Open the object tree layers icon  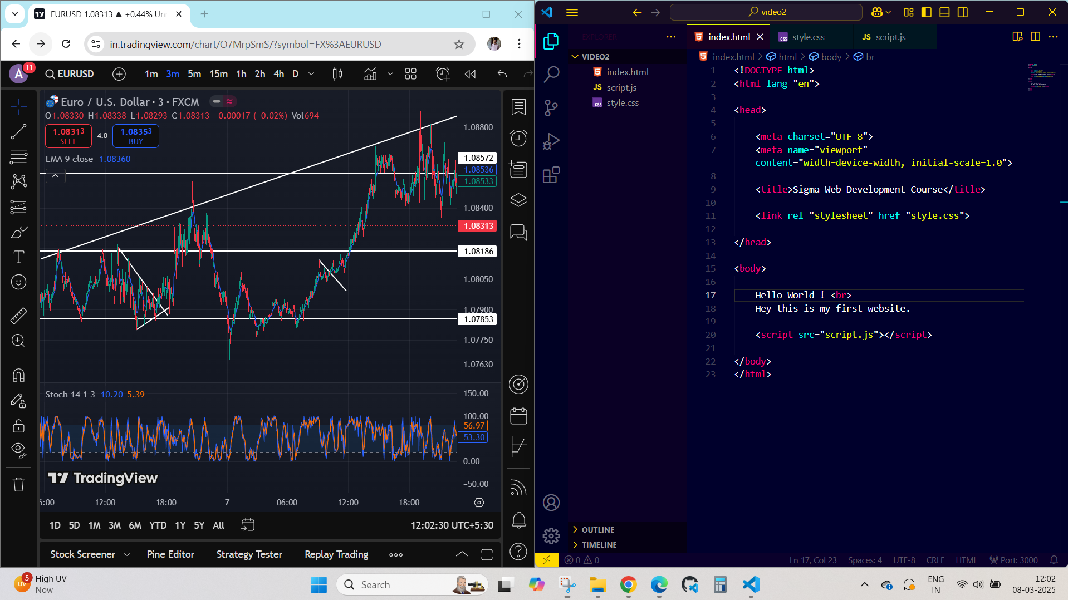coord(518,200)
